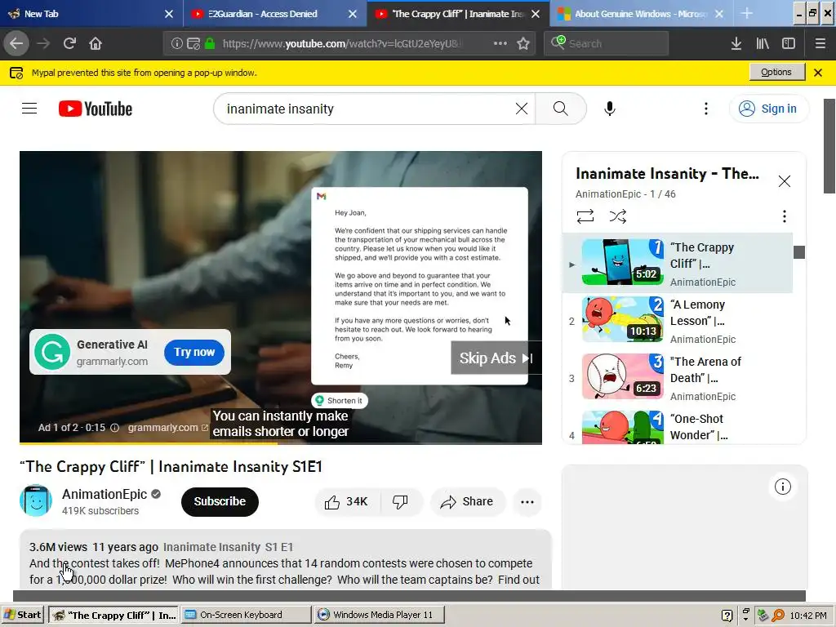
Task: Open the browser hamburger menu
Action: tap(820, 44)
